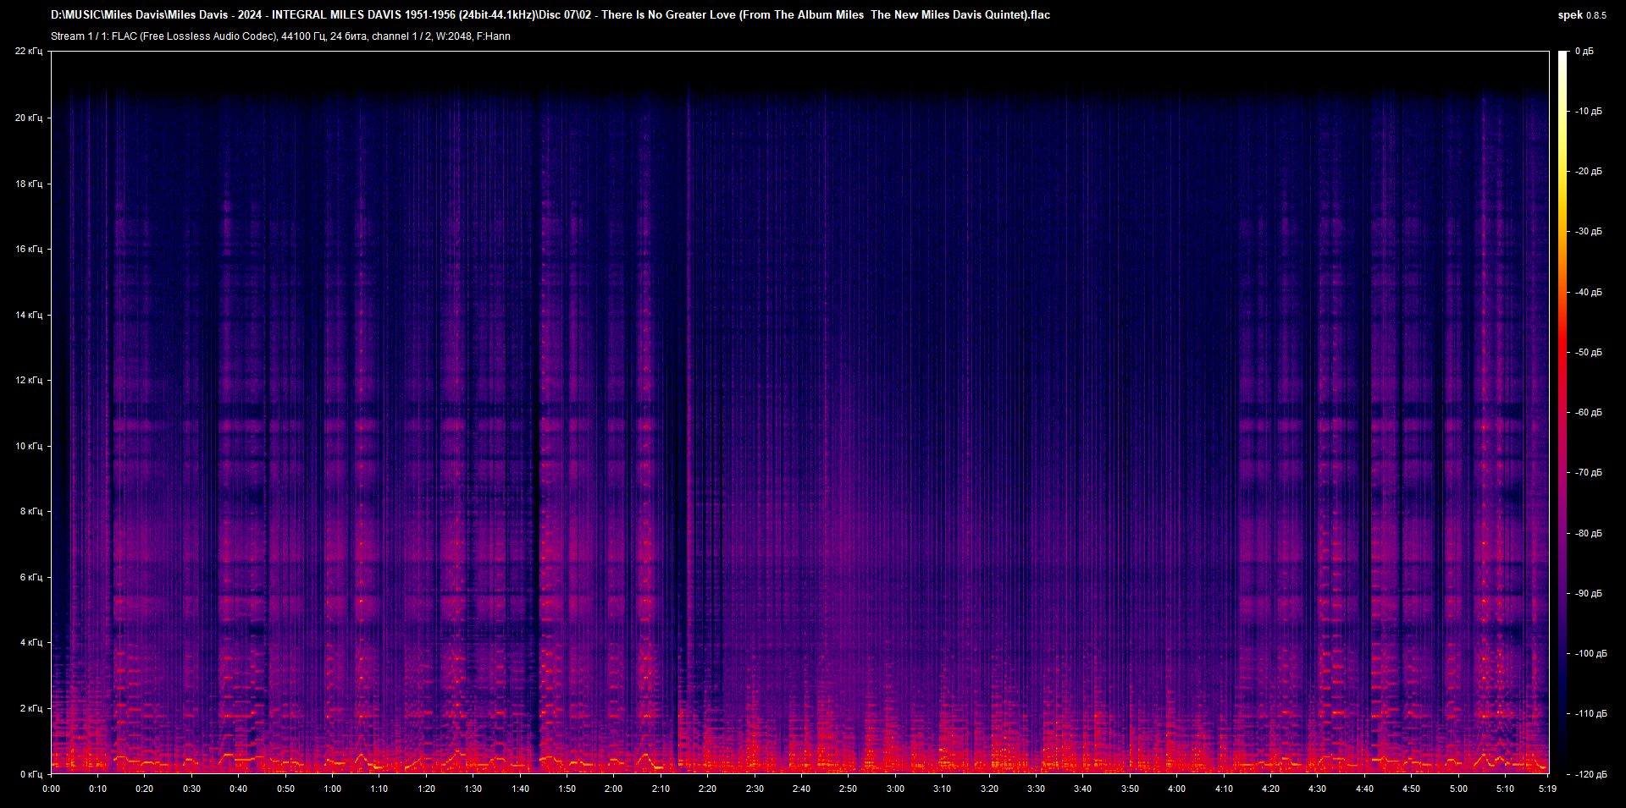The image size is (1626, 808).
Task: Select the 0 кГц frequency label
Action: point(30,774)
